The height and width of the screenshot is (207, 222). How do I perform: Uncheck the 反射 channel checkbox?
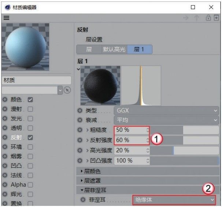click(30, 138)
